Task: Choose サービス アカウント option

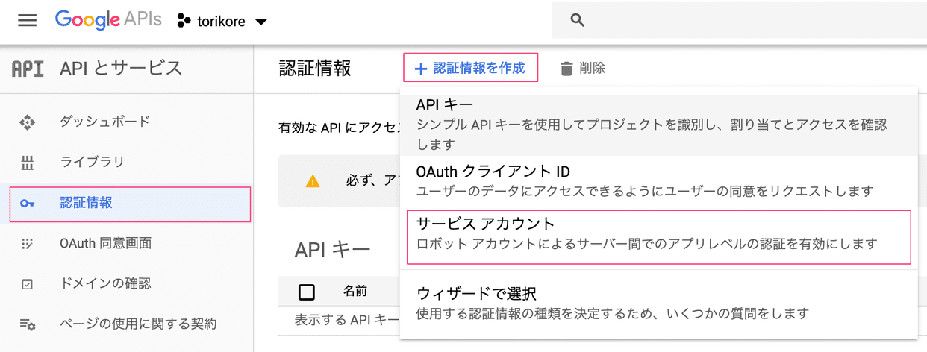Action: [658, 237]
